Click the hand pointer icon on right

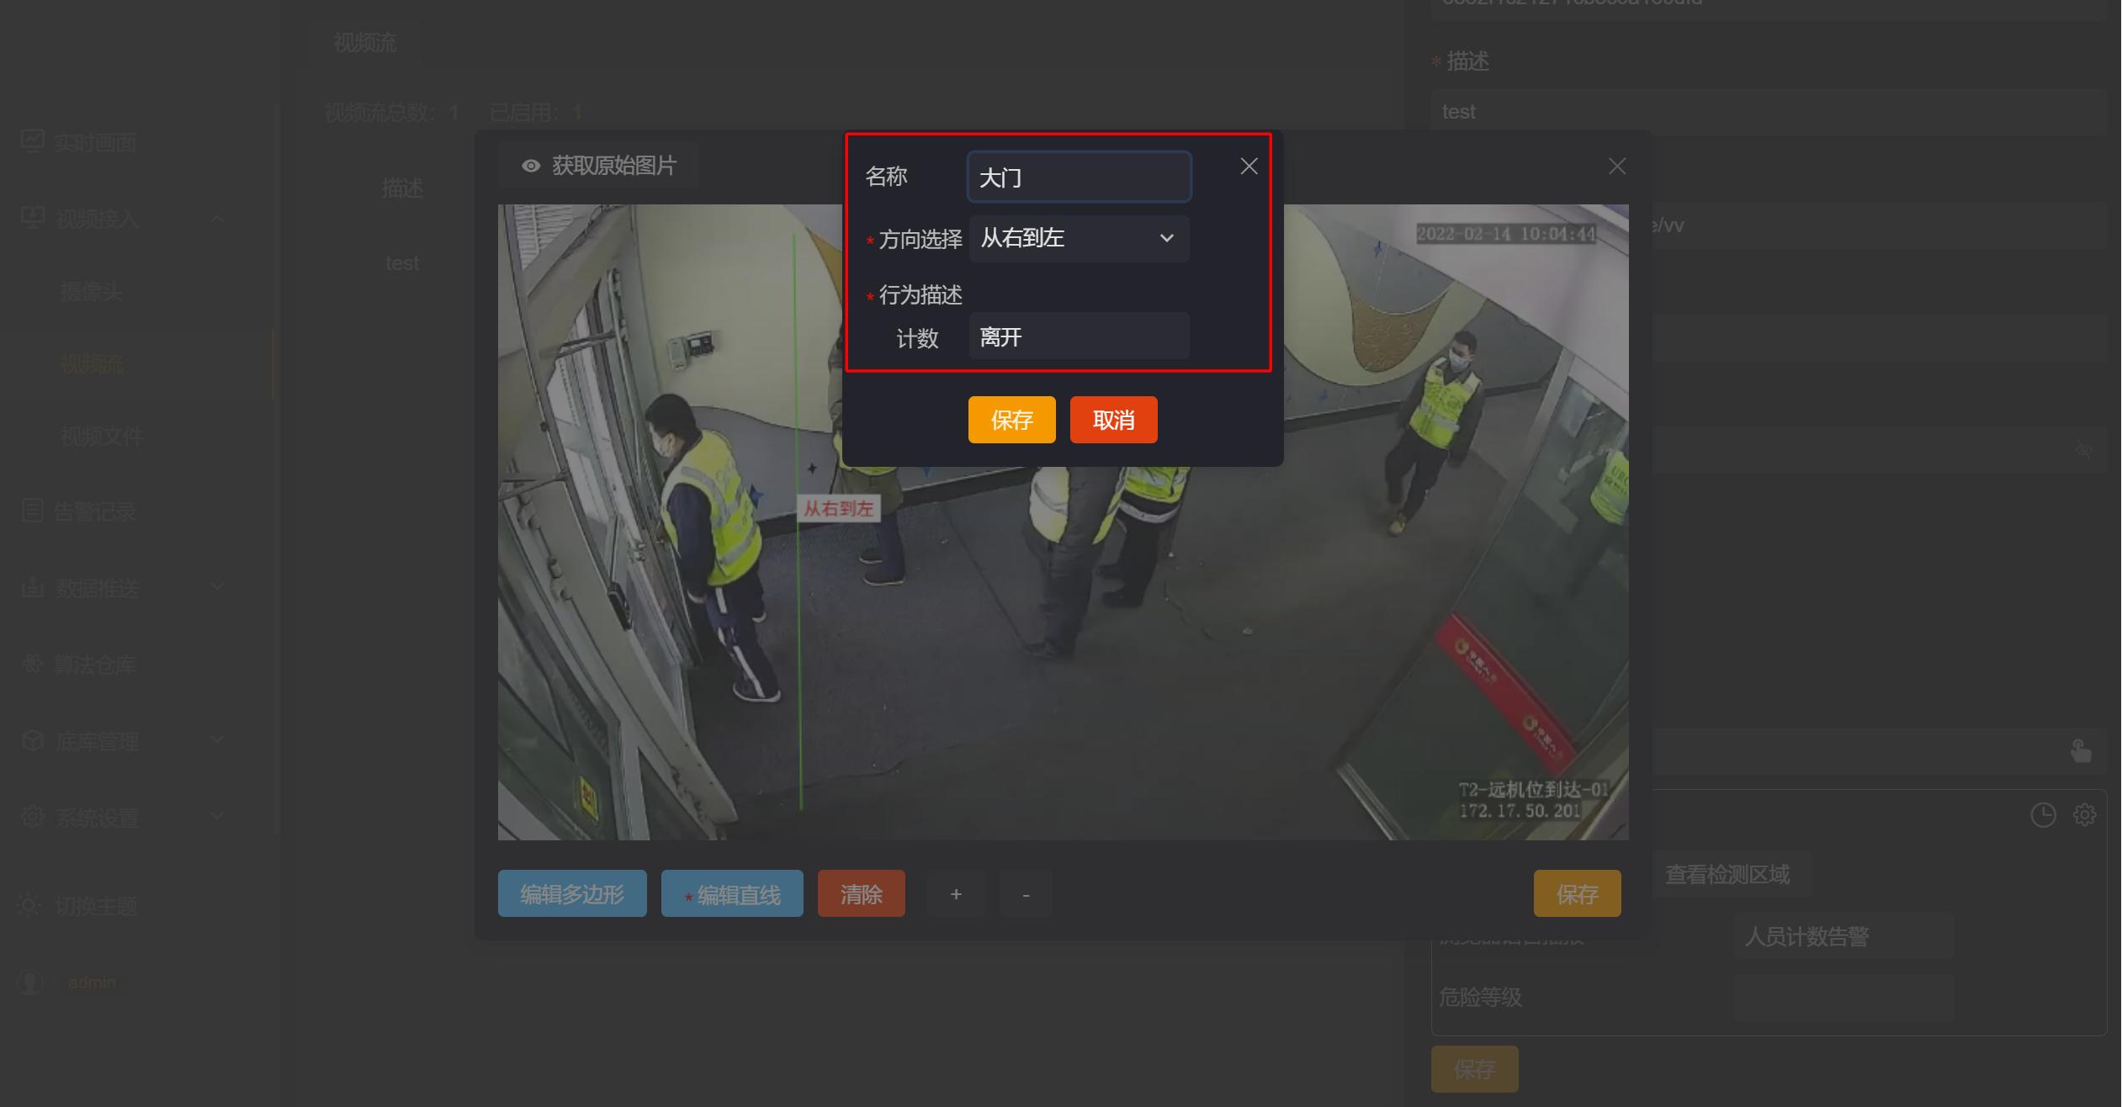coord(2081,750)
